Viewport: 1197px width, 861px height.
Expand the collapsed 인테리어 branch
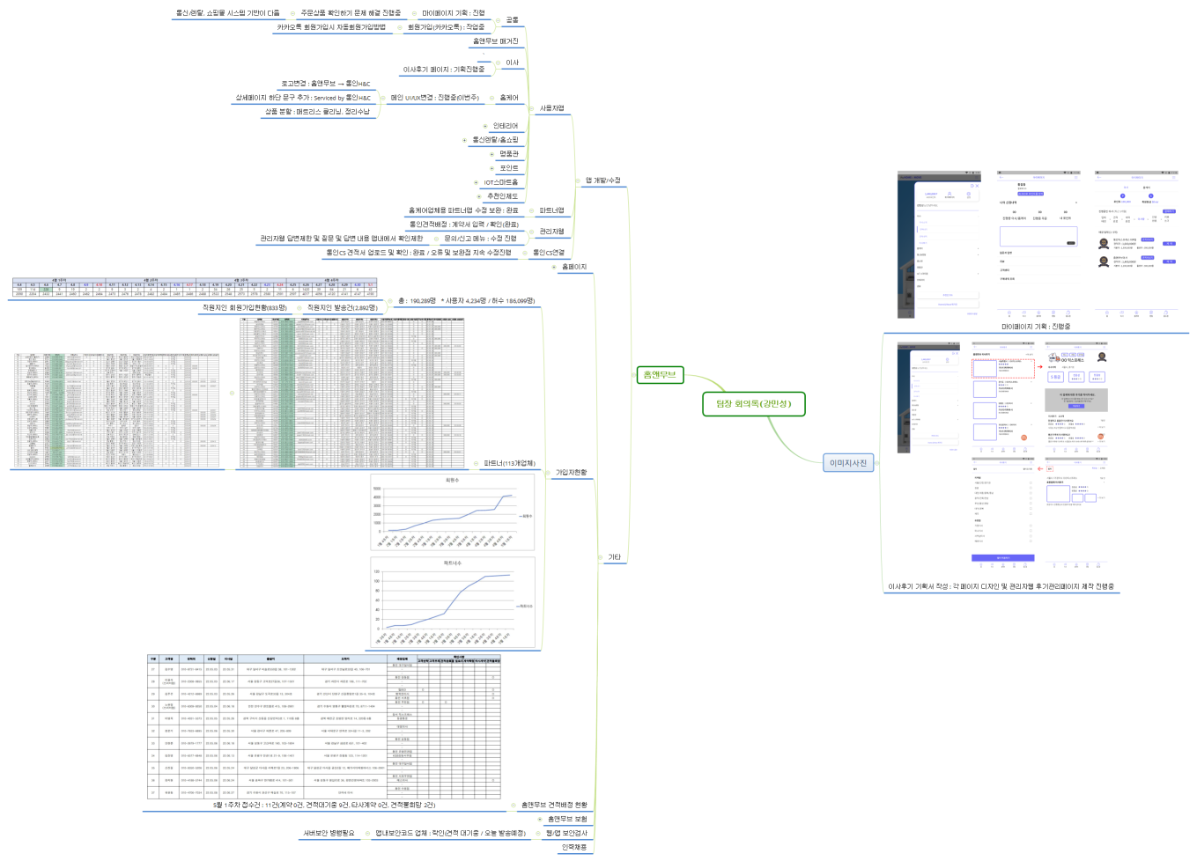pos(484,126)
